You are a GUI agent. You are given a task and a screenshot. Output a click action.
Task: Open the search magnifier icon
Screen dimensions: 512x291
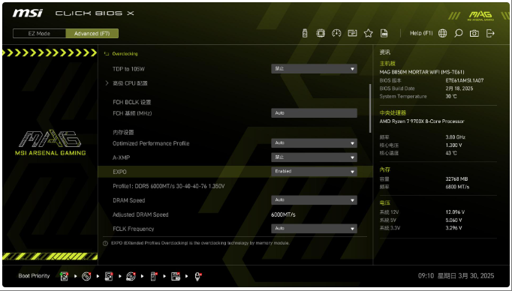459,33
